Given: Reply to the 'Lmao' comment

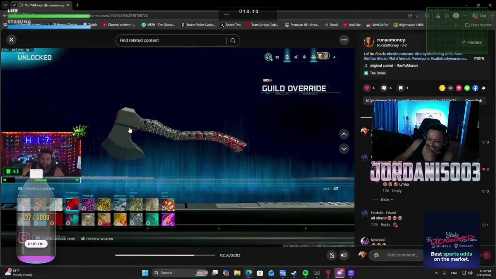Looking at the screenshot, I should tap(397, 191).
